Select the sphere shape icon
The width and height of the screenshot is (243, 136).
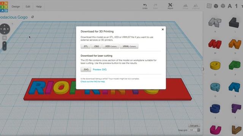(x=223, y=6)
